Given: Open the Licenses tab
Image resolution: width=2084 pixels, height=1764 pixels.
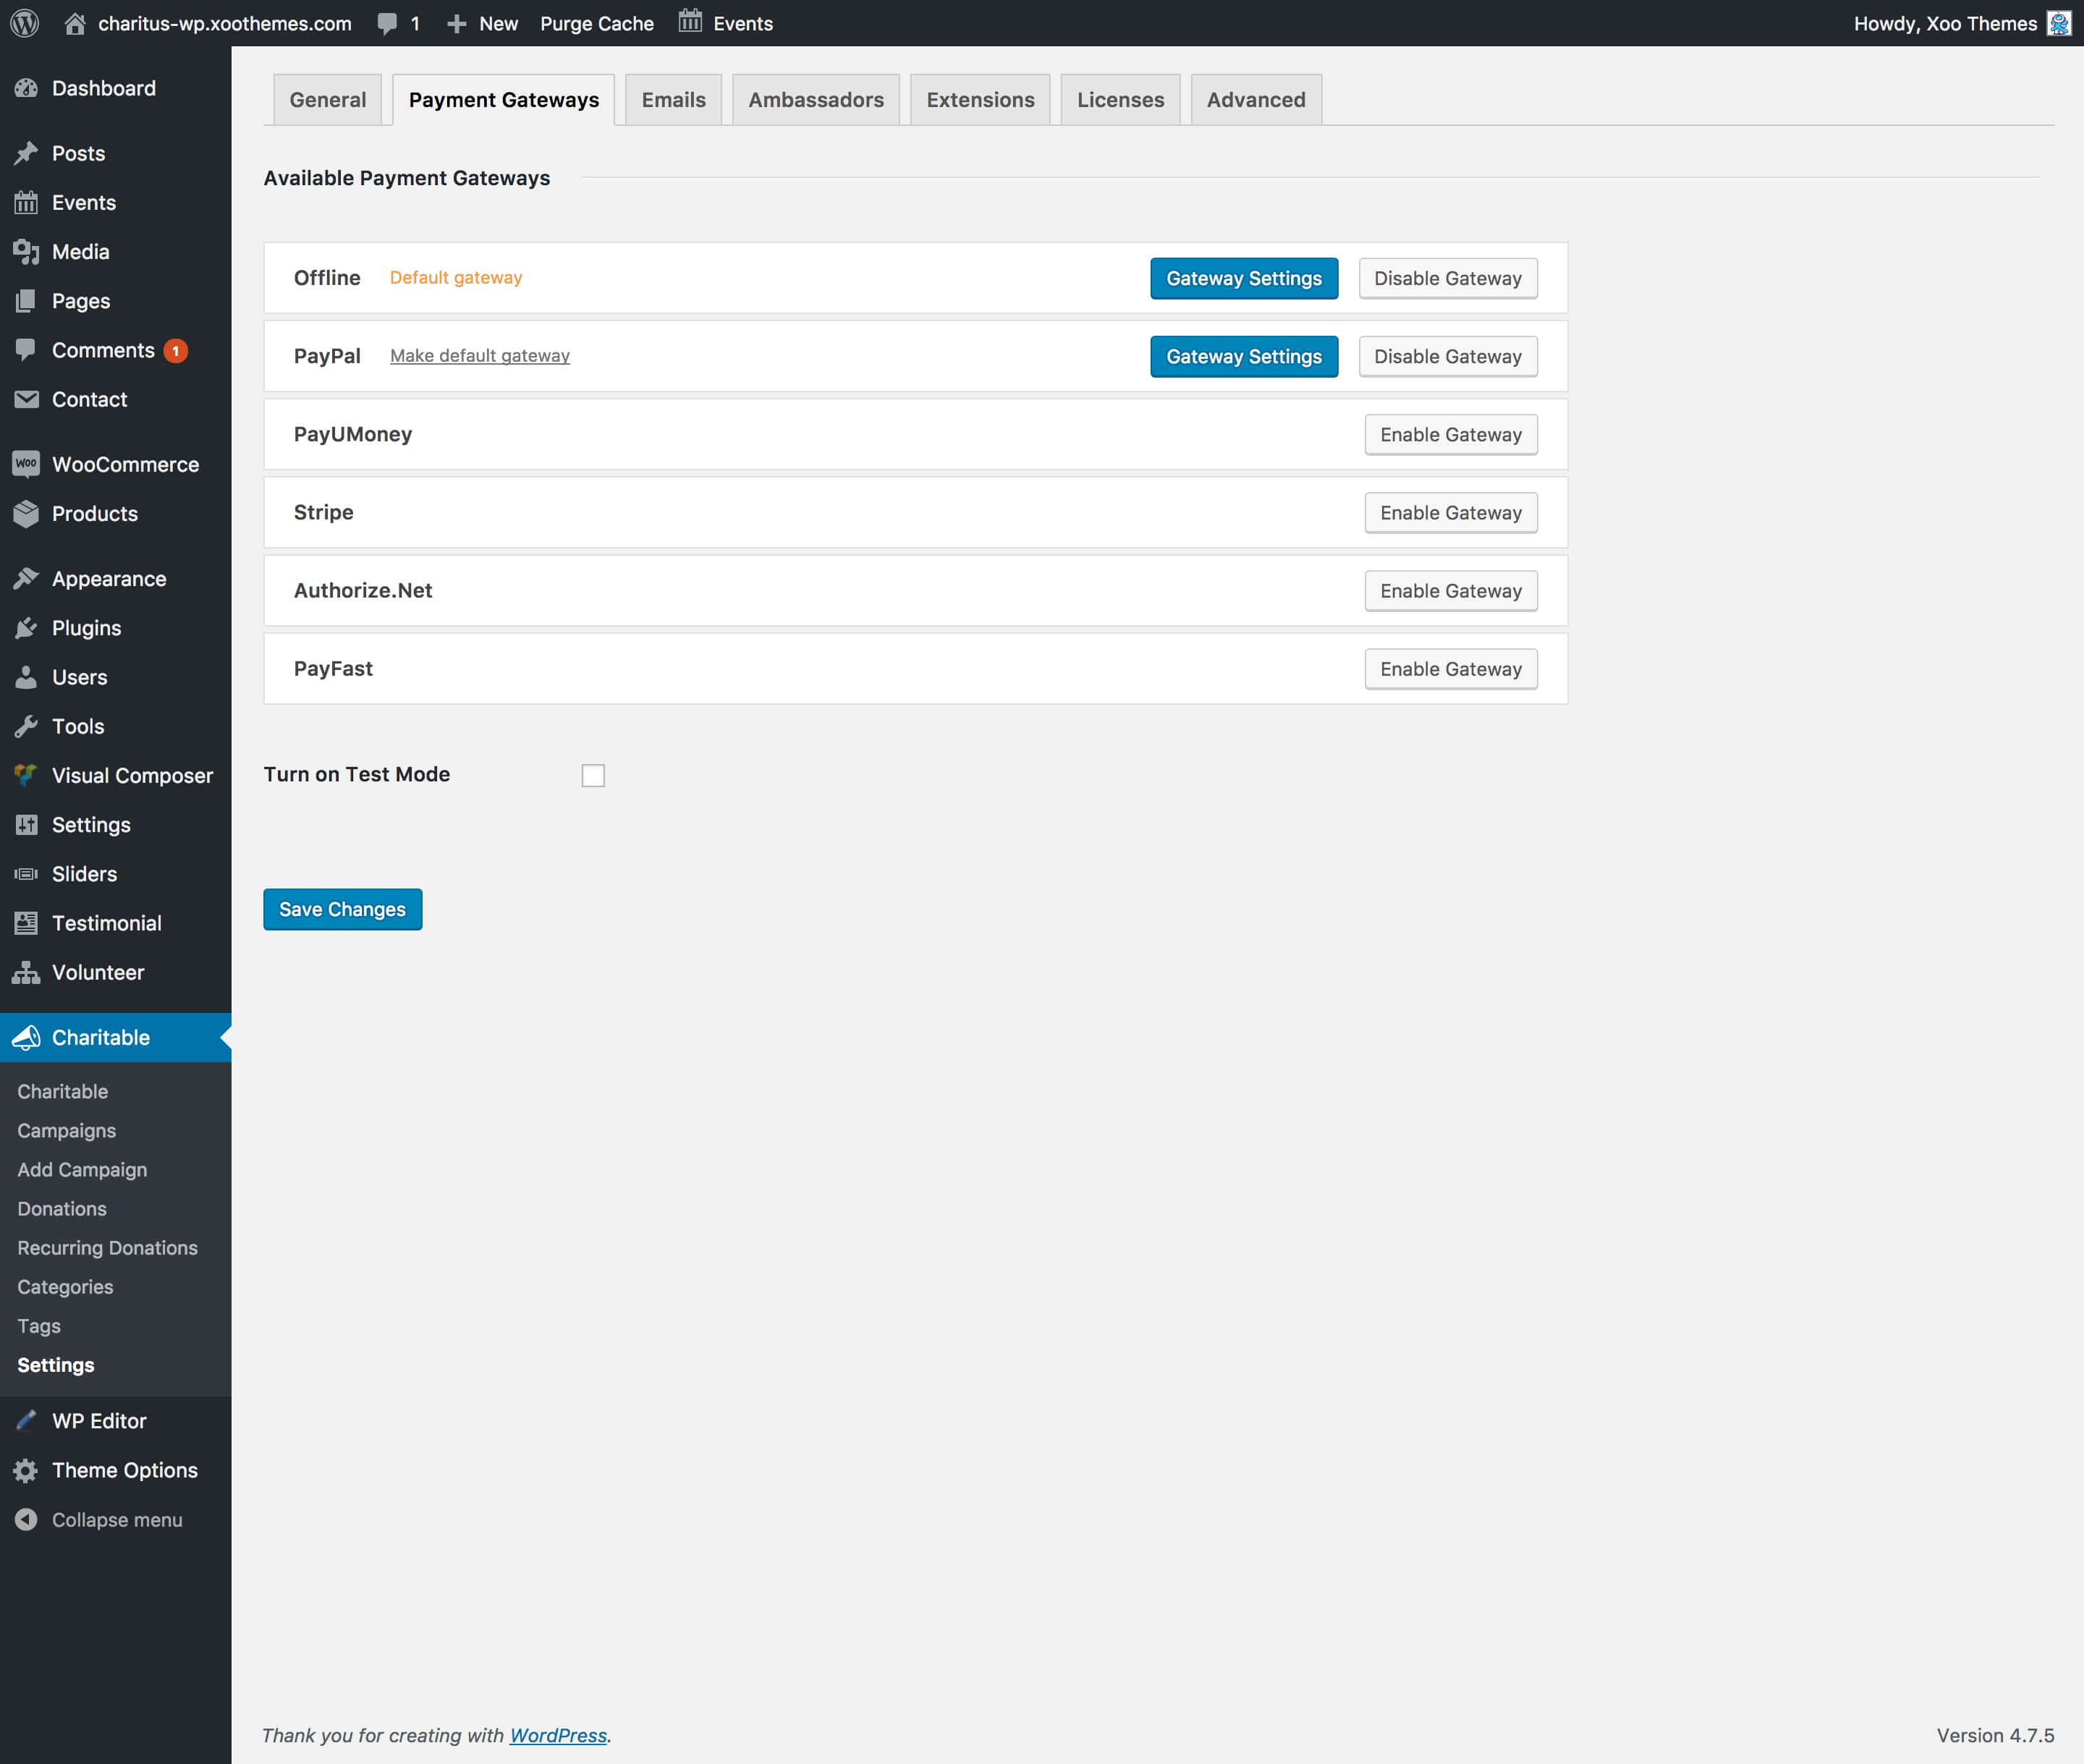Looking at the screenshot, I should click(x=1120, y=100).
